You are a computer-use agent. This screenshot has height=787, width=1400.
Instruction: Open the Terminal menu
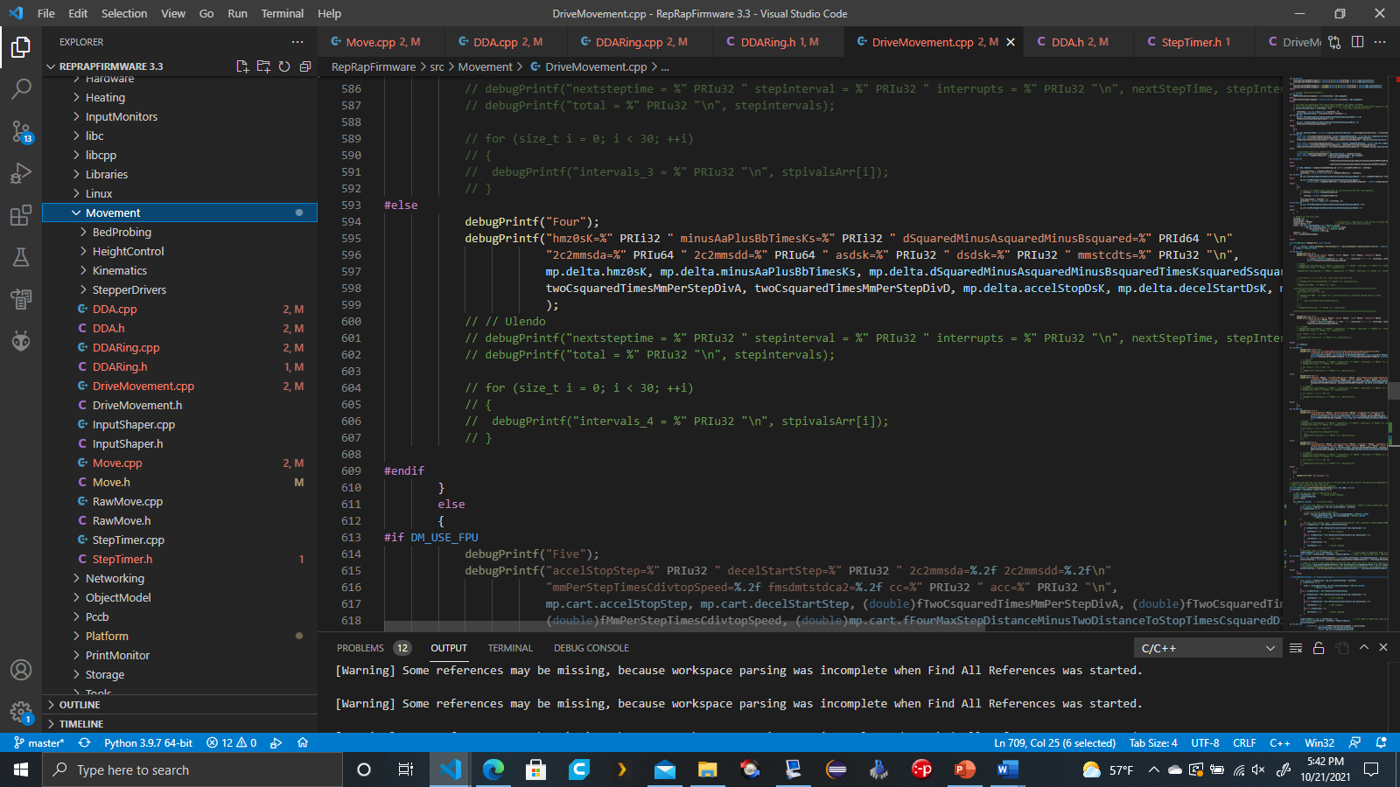pos(282,13)
